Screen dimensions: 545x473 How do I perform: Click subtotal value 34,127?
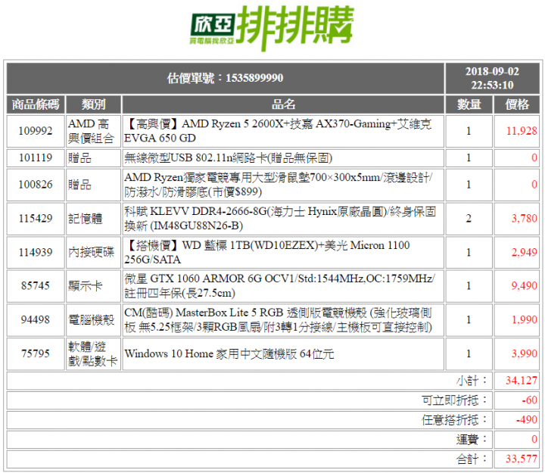pos(522,381)
